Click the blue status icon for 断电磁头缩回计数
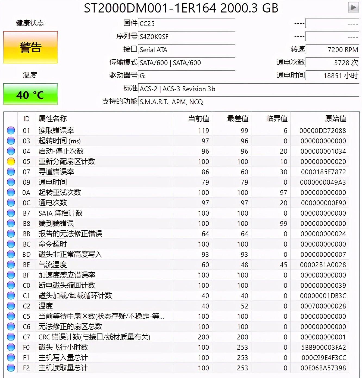This screenshot has width=362, height=378. (x=11, y=285)
